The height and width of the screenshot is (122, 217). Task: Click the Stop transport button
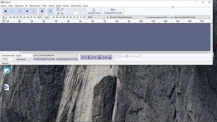20,11
